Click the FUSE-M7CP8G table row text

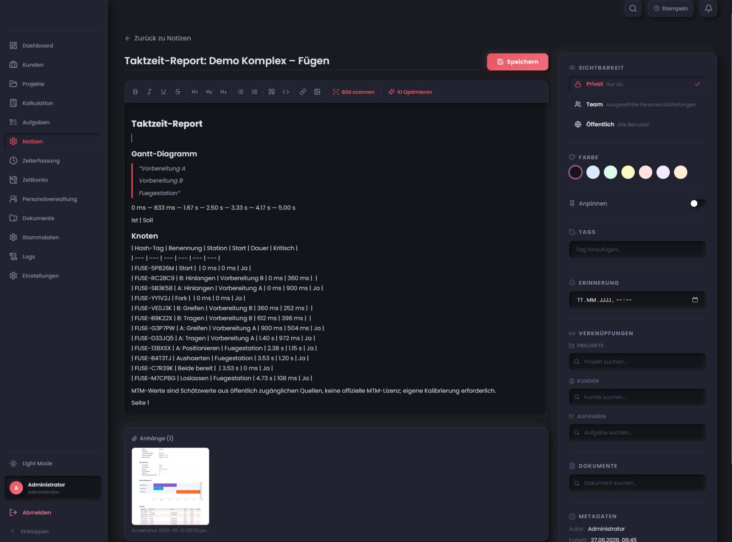click(x=222, y=378)
